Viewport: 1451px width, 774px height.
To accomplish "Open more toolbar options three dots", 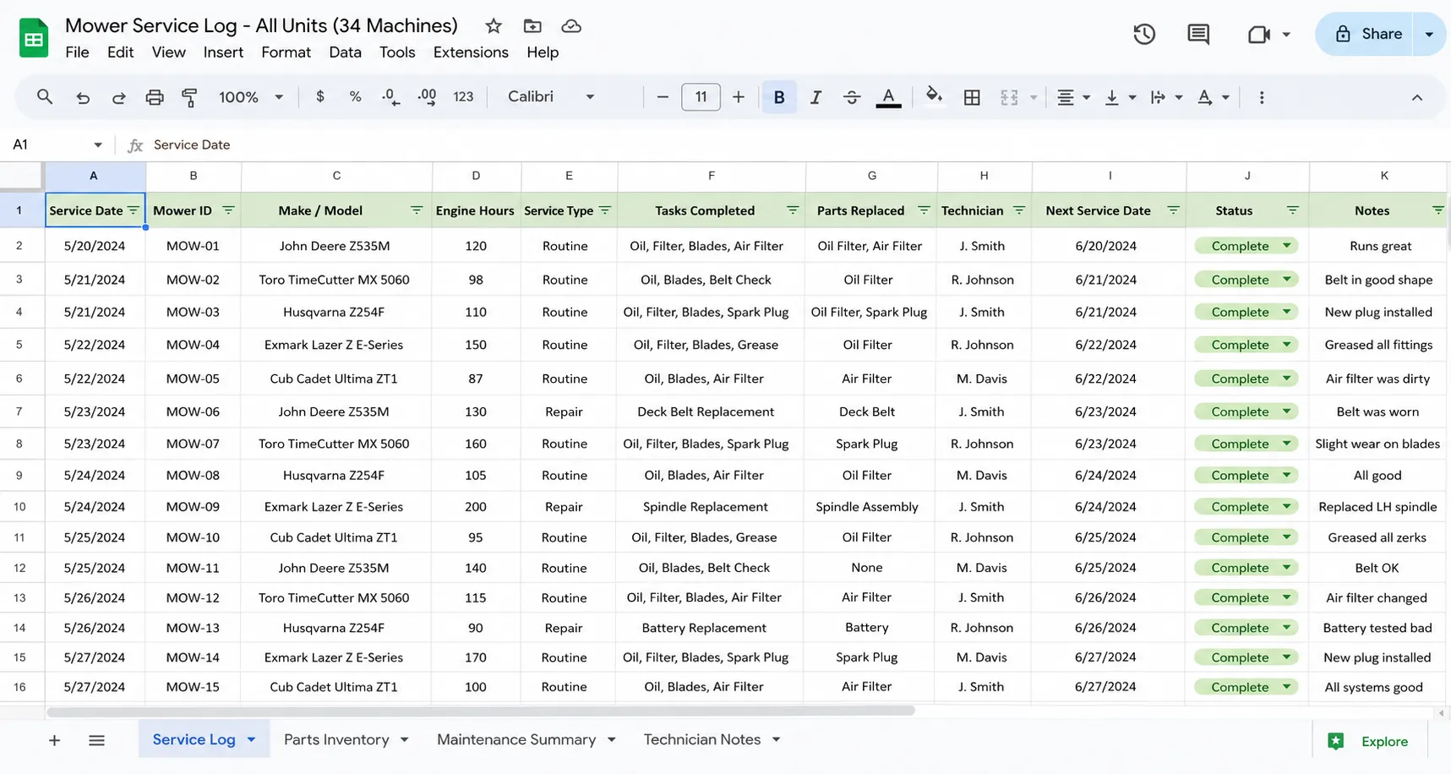I will (1262, 97).
